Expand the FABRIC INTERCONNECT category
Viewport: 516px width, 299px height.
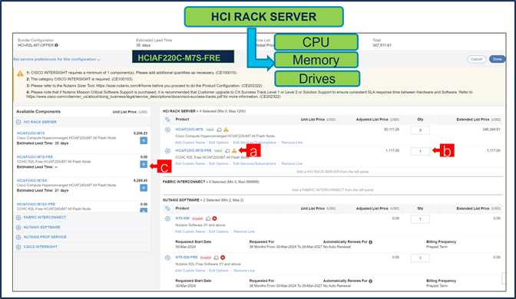(18, 218)
